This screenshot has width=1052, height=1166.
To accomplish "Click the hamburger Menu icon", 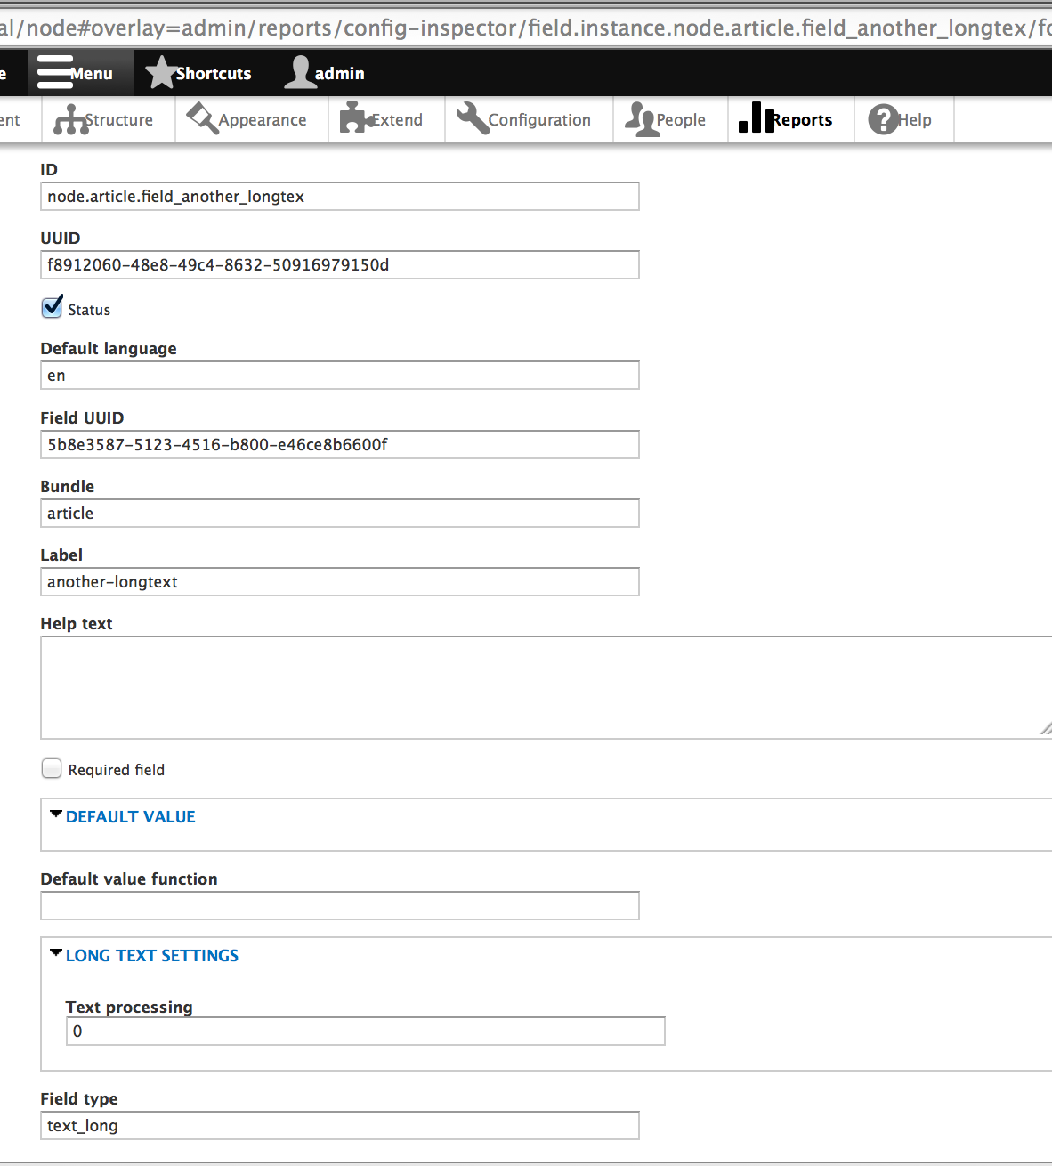I will pos(54,73).
